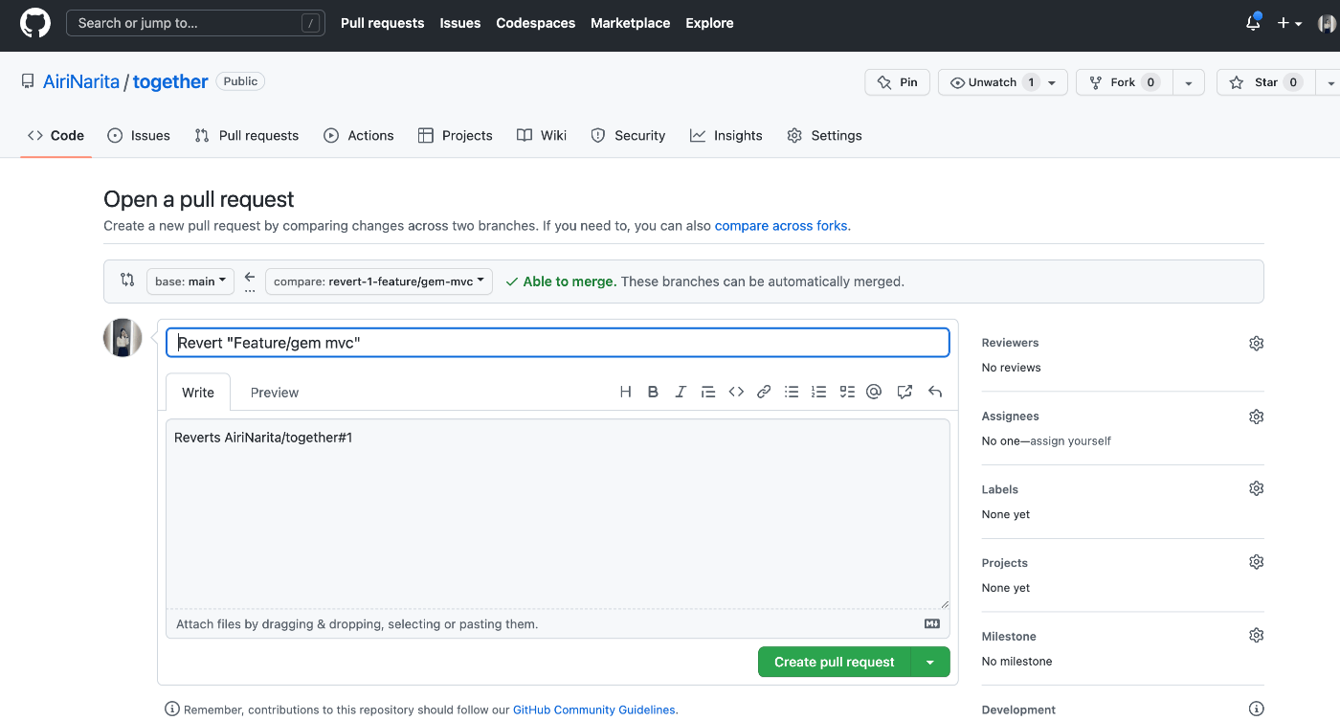1340x721 pixels.
Task: Insert a saved reply
Action: (x=935, y=392)
